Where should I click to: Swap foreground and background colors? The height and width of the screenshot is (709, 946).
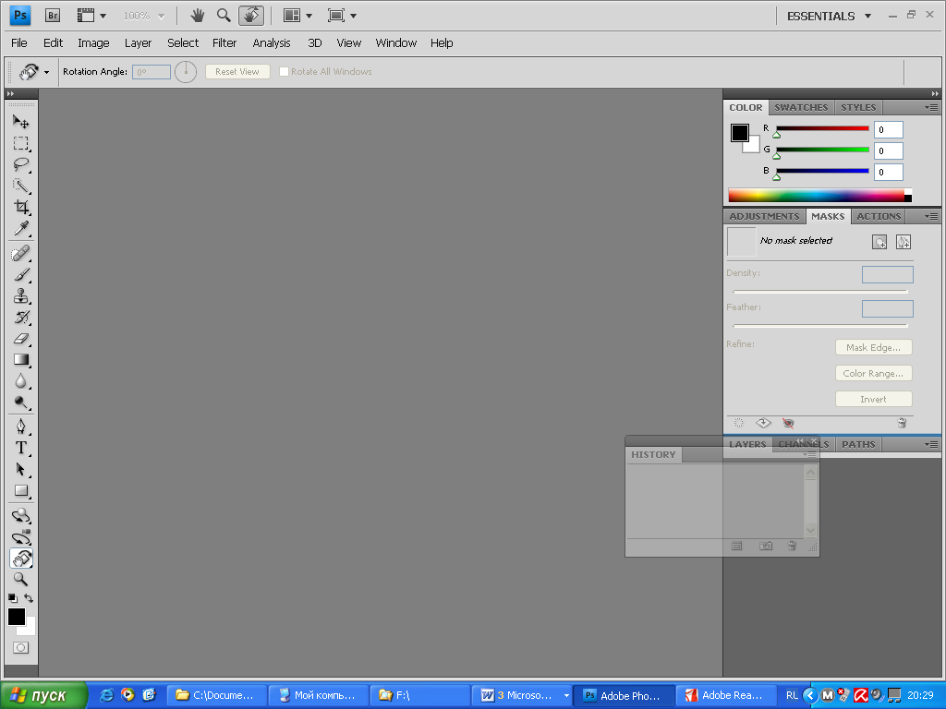coord(29,598)
